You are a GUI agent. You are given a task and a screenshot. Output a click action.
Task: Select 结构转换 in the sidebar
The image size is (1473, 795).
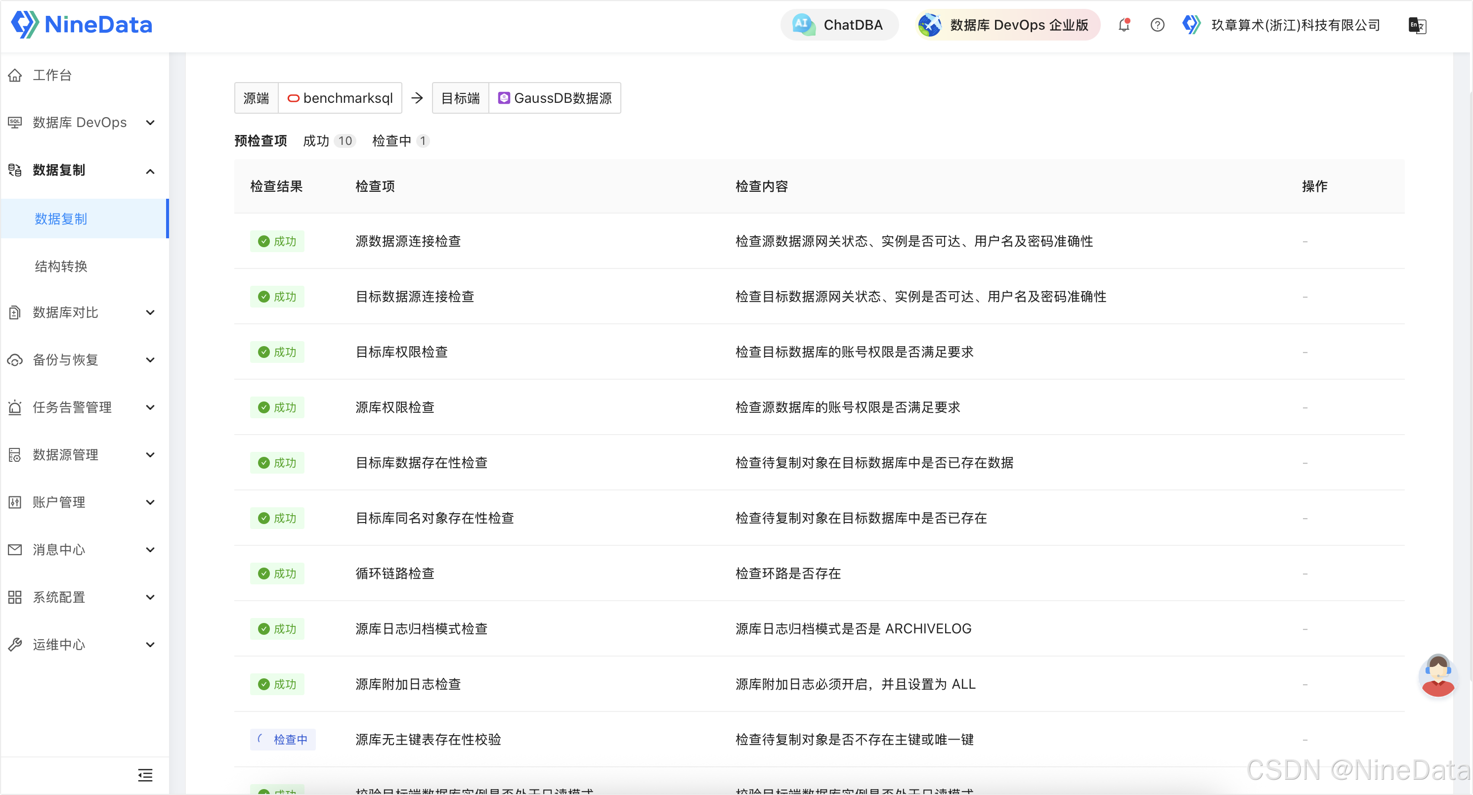61,266
